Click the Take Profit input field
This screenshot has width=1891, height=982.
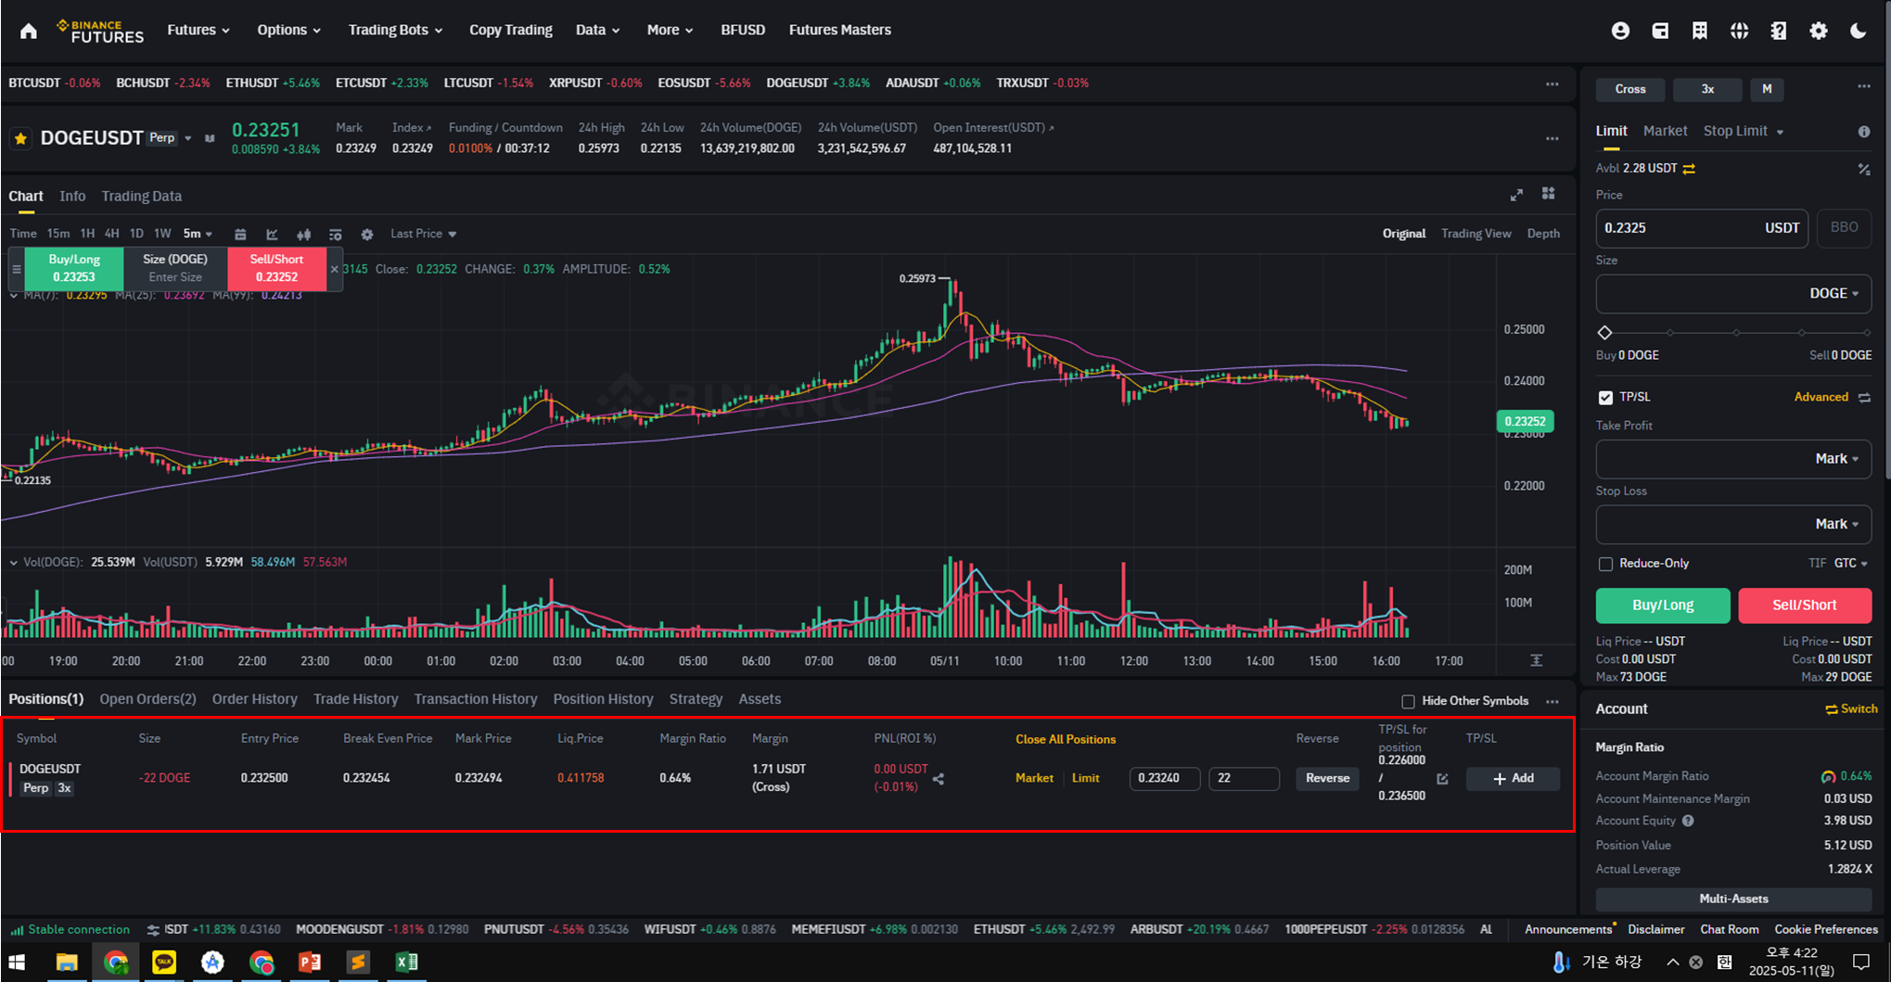tap(1732, 459)
